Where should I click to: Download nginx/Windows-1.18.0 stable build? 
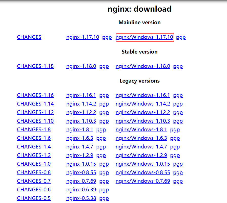tap(142, 66)
